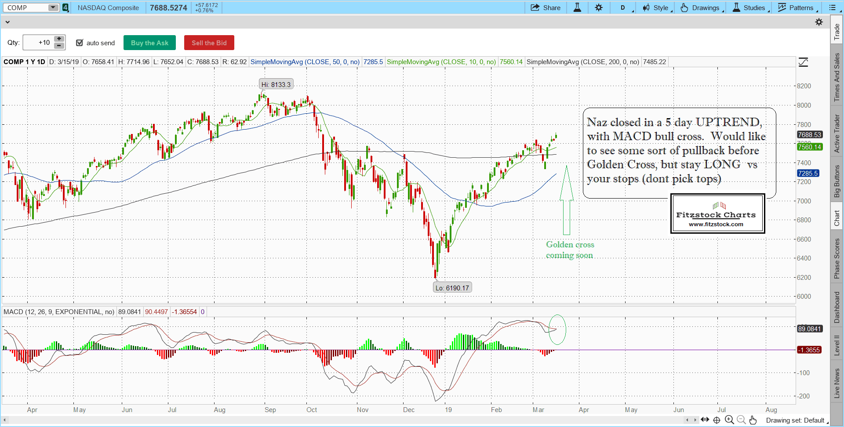
Task: Open chart settings gear in top toolbar
Action: pyautogui.click(x=599, y=7)
